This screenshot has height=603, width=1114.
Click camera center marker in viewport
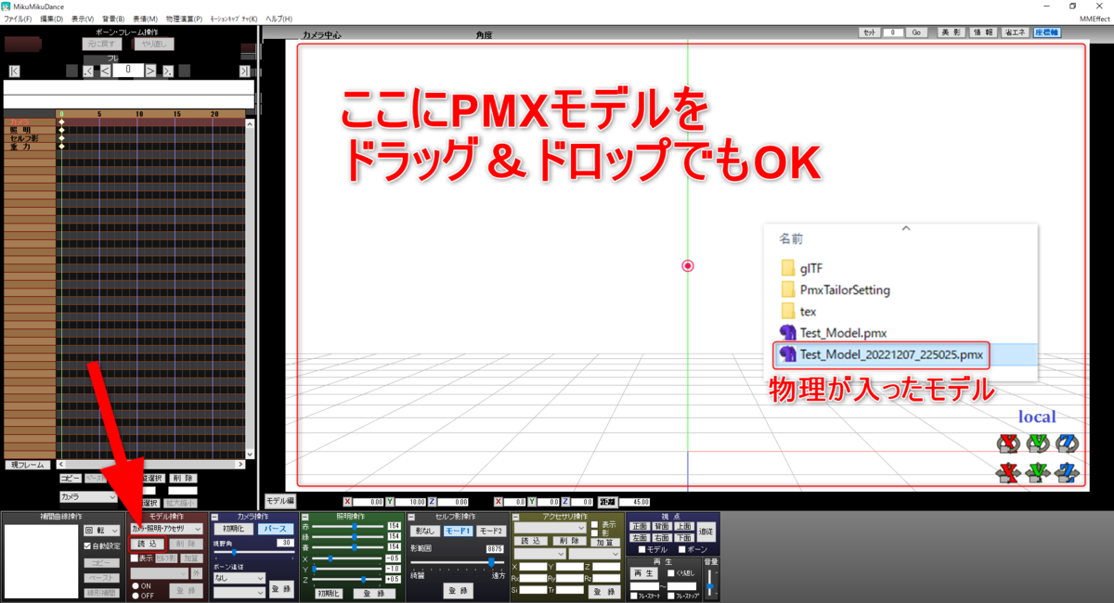point(688,265)
